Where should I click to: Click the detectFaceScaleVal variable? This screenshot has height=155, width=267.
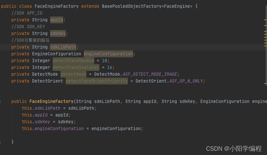tap(76, 68)
